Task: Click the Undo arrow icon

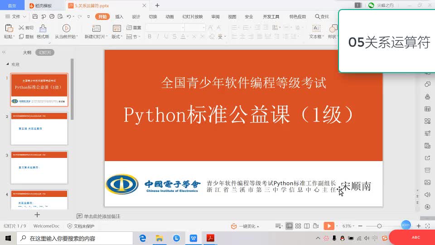Action: click(x=69, y=17)
